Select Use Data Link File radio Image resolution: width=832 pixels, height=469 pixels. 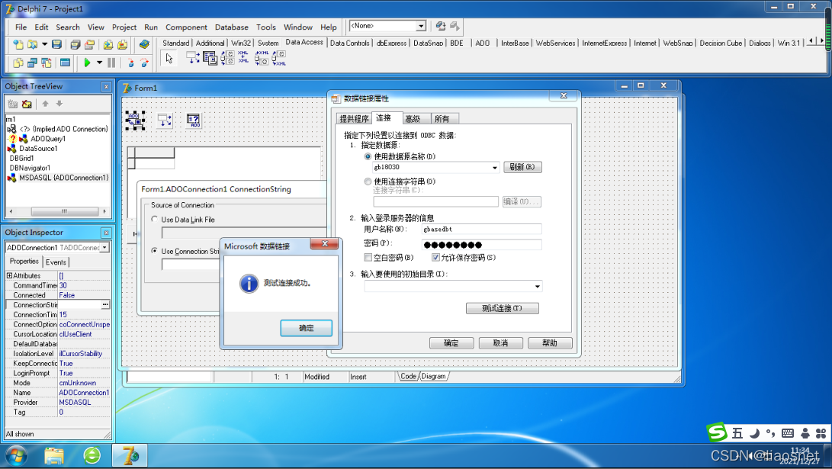coord(154,219)
